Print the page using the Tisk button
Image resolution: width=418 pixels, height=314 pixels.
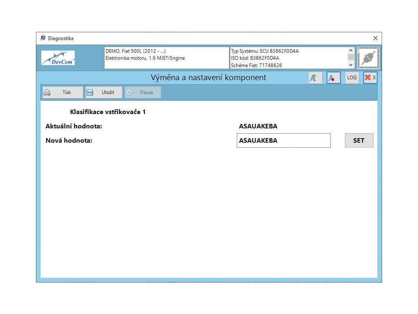[x=62, y=92]
